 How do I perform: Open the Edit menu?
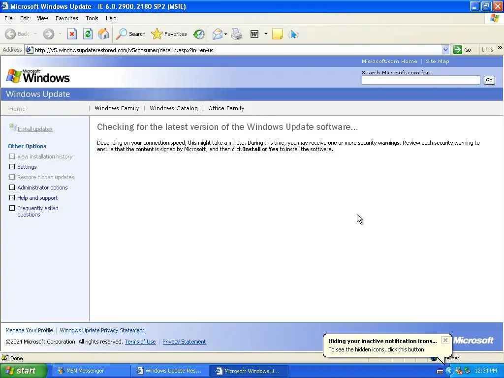pos(25,18)
